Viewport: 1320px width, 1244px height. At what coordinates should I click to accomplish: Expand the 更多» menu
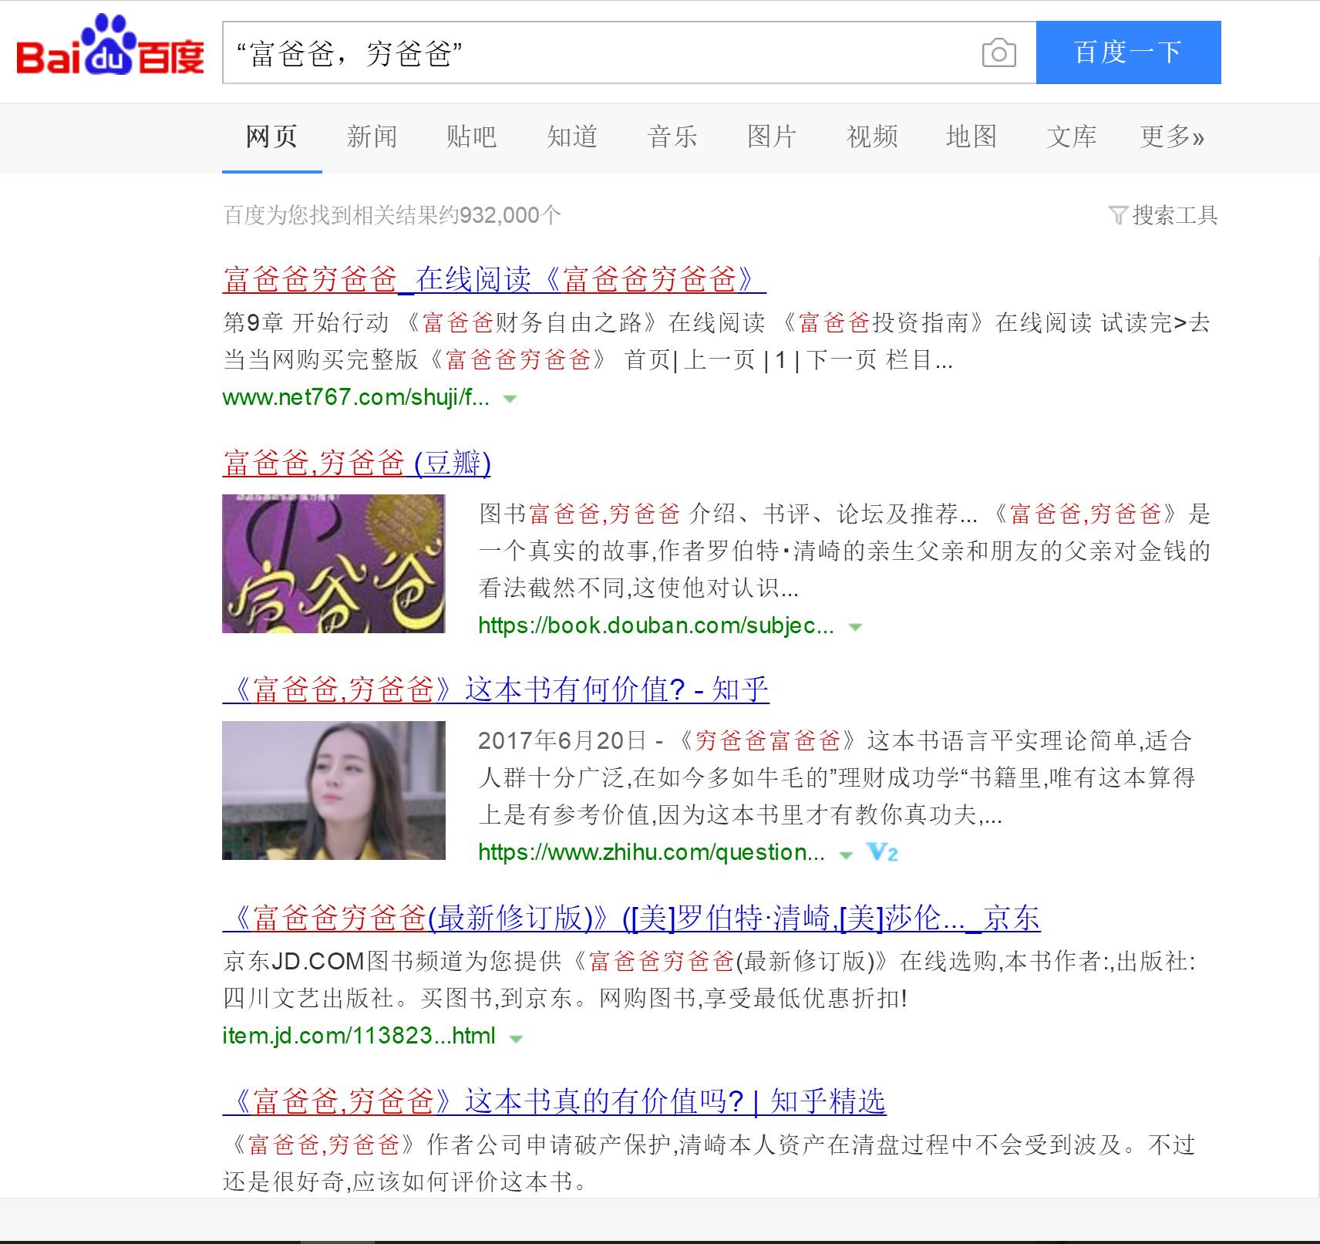click(x=1172, y=137)
